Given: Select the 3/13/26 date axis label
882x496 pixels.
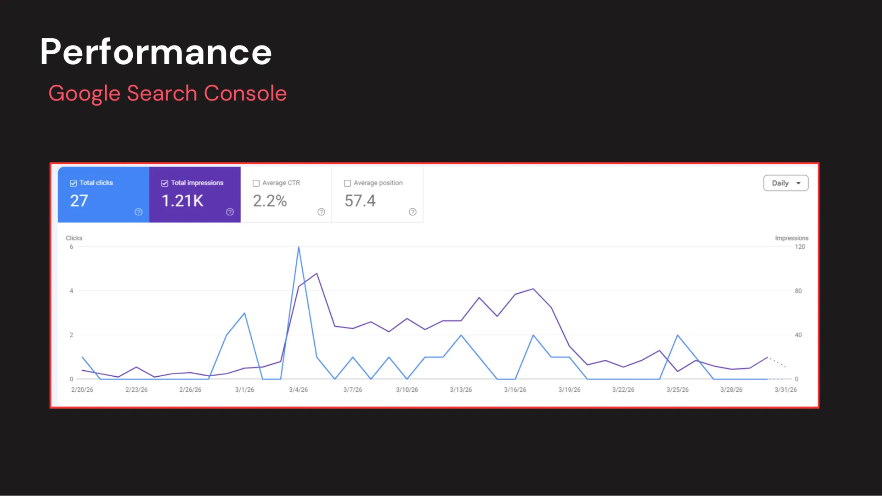Looking at the screenshot, I should pos(461,390).
